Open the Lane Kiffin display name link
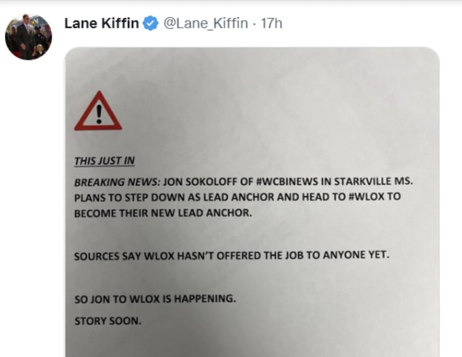Image resolution: width=462 pixels, height=357 pixels. (x=101, y=23)
